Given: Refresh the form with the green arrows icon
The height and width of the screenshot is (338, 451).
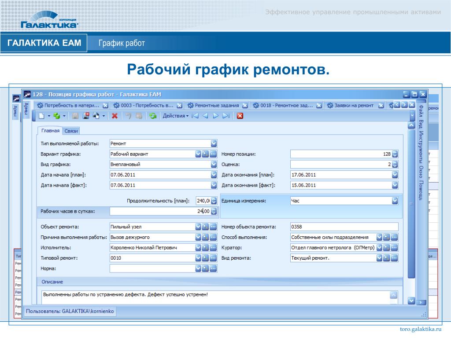Looking at the screenshot, I should point(153,116).
